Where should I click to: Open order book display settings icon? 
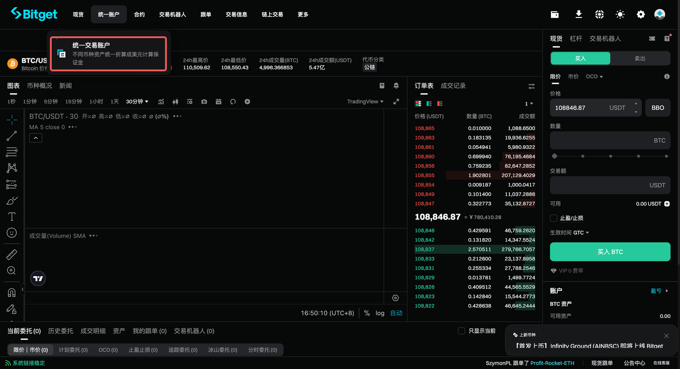tap(531, 86)
